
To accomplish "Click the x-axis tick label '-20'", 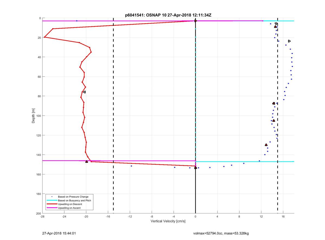I will click(86, 217).
